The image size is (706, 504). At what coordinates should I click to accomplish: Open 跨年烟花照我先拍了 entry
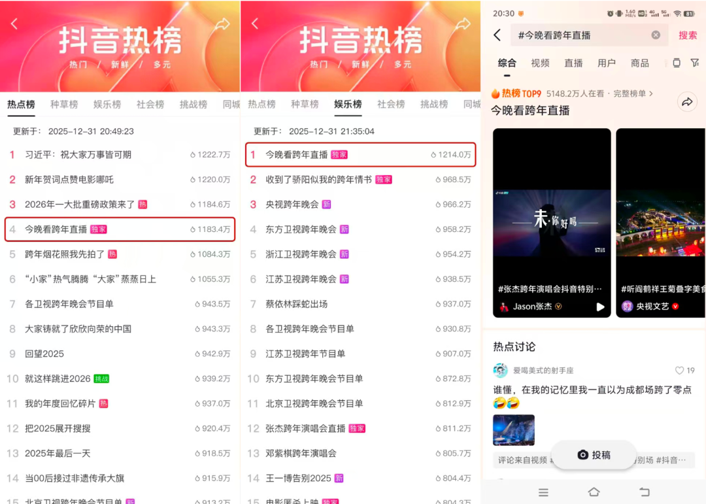coord(120,254)
